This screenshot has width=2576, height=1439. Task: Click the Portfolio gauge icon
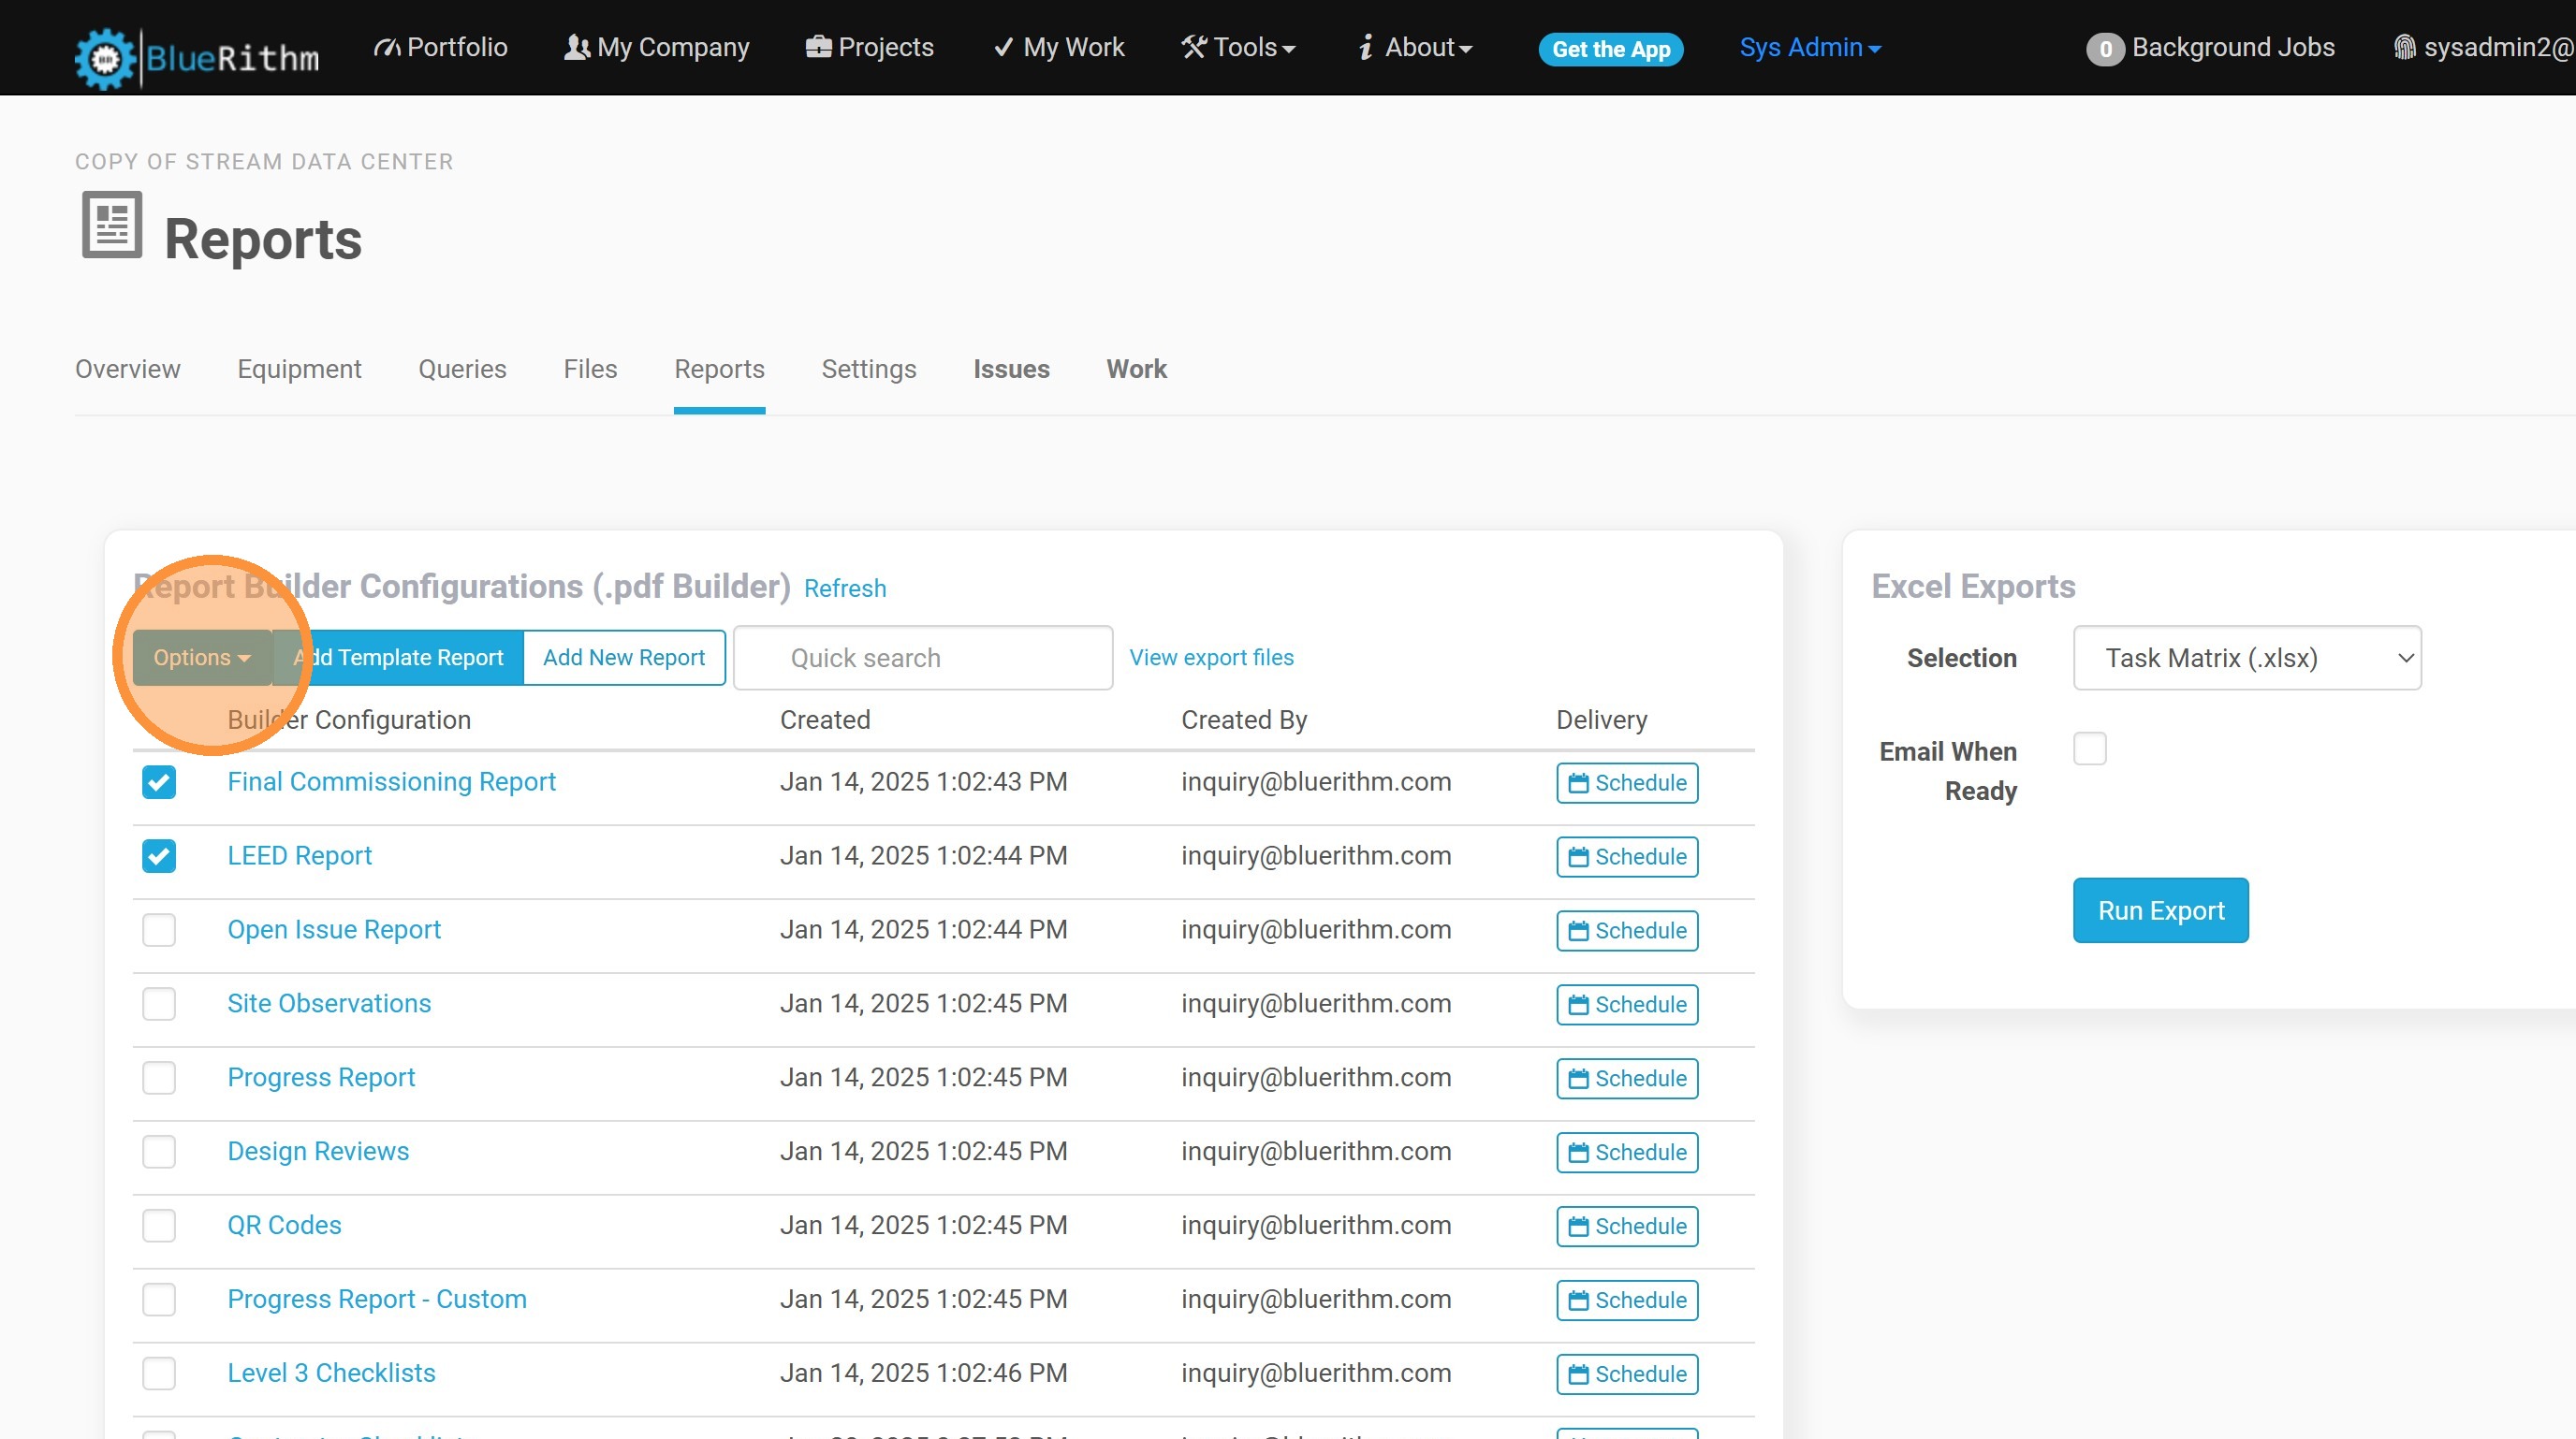386,47
